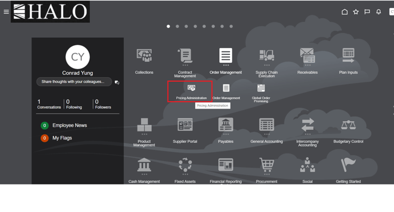This screenshot has height=212, width=394.
Task: Select the sixth page indicator dot
Action: point(213,26)
